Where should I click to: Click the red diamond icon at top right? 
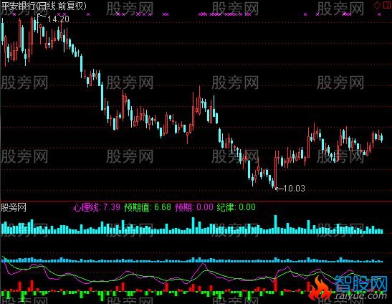tap(377, 5)
